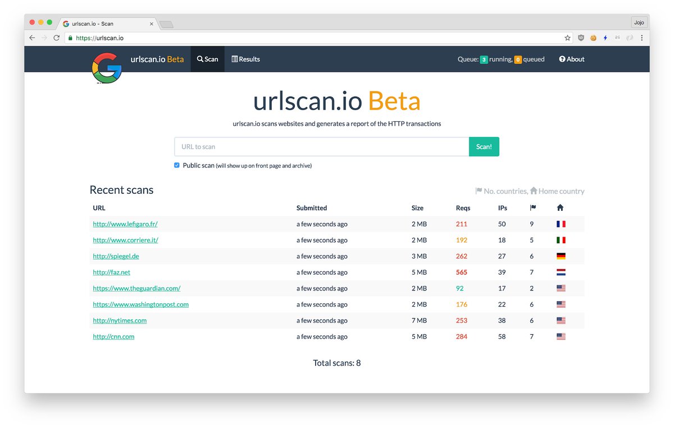Click the pumpkin extension icon
The width and height of the screenshot is (674, 428).
coord(593,38)
